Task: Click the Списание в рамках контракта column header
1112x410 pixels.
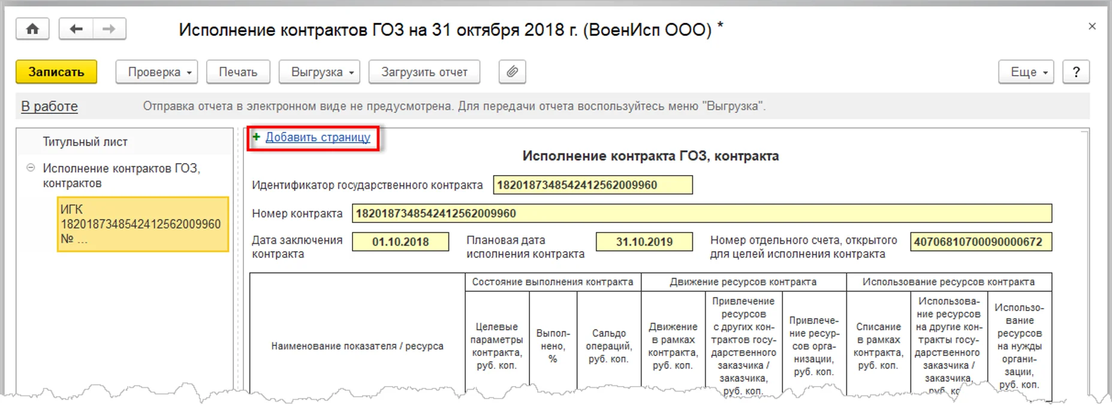Action: coord(878,346)
